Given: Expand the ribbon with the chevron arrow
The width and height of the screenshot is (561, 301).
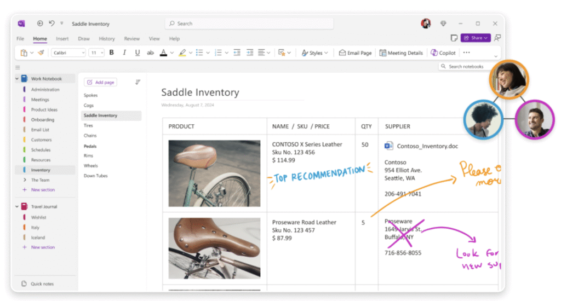Looking at the screenshot, I should pos(495,56).
